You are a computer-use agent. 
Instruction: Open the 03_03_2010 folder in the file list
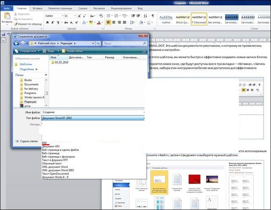click(60, 62)
